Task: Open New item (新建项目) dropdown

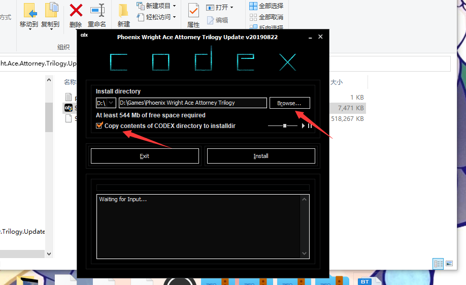Action: pos(156,6)
